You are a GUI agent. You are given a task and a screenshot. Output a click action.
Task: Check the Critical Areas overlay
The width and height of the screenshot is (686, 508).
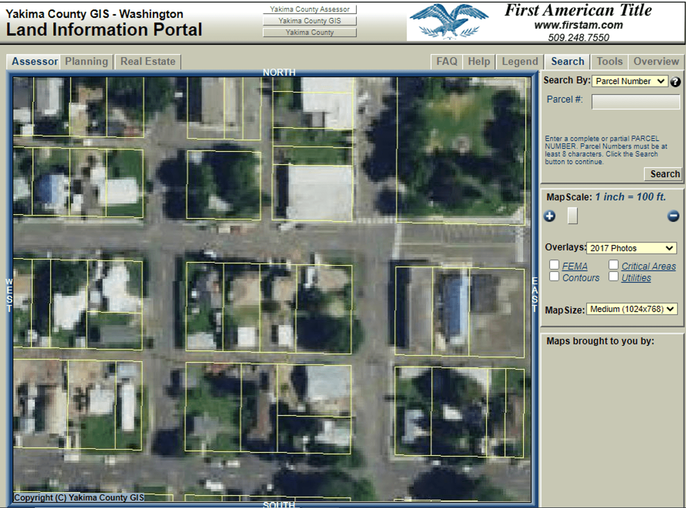[613, 265]
